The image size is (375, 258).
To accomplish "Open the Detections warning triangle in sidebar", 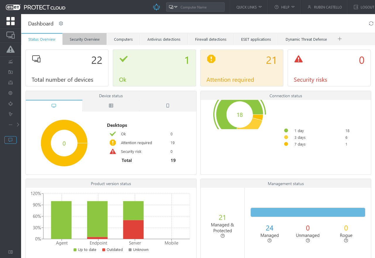I will pyautogui.click(x=11, y=49).
